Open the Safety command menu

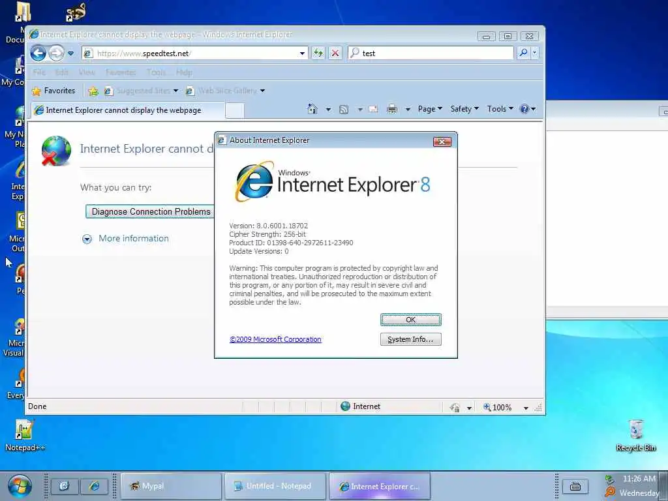464,109
